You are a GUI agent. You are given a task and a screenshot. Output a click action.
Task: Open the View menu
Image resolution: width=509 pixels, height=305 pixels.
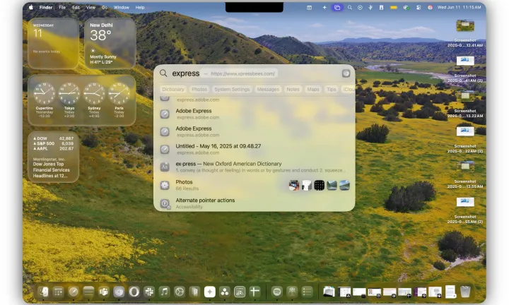pos(90,7)
